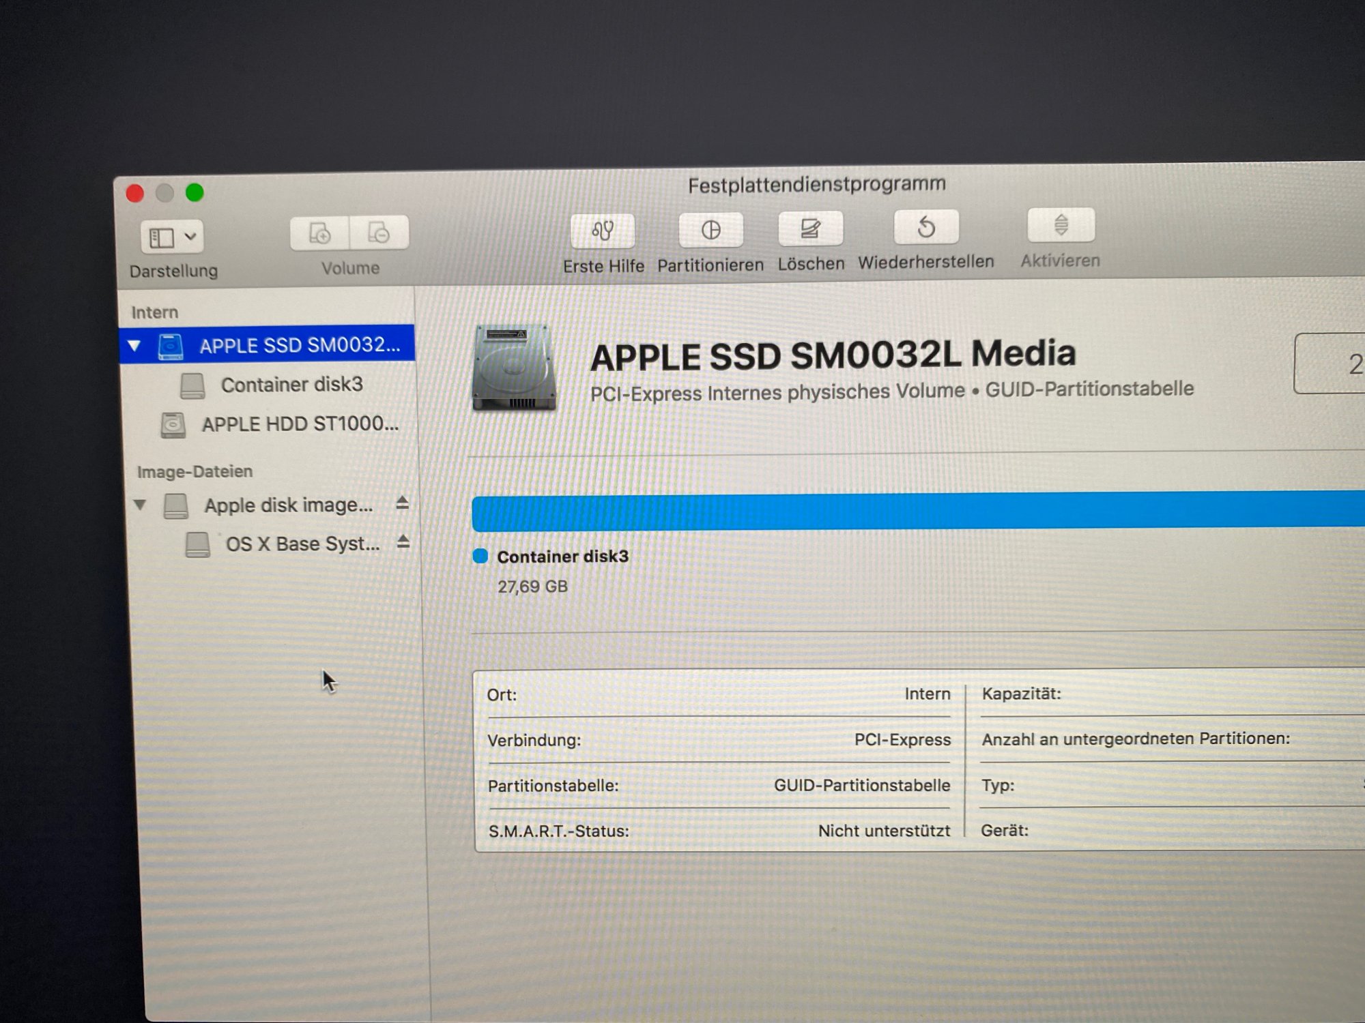Collapse the Apple disk image disclosure triangle
Screen dimensions: 1365x1023
pyautogui.click(x=140, y=505)
